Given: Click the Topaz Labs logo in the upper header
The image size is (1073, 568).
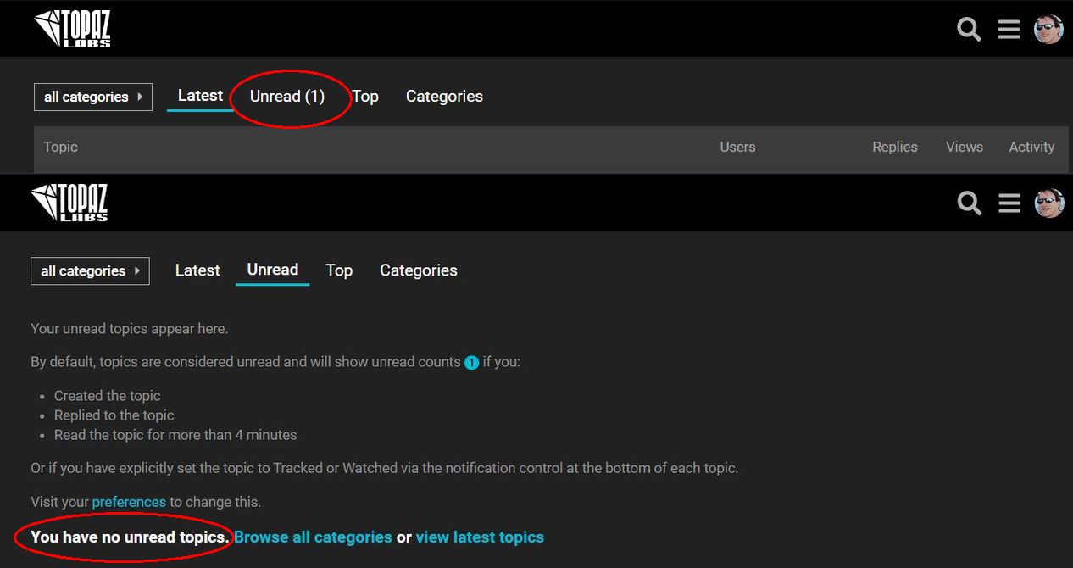Looking at the screenshot, I should pos(73,29).
